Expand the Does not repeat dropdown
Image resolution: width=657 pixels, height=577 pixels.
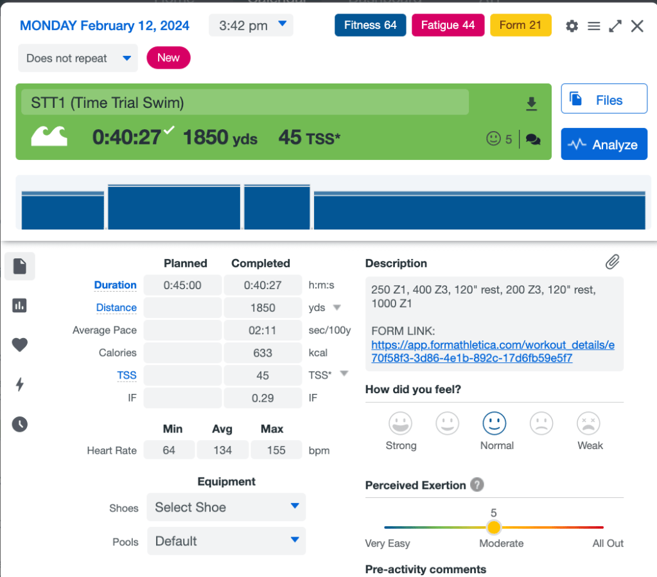coord(78,58)
